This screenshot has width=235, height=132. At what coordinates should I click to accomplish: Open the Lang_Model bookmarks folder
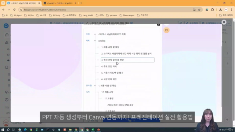coord(86,15)
